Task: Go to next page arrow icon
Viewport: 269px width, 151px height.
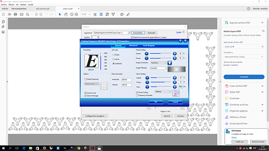Action: click(41, 15)
